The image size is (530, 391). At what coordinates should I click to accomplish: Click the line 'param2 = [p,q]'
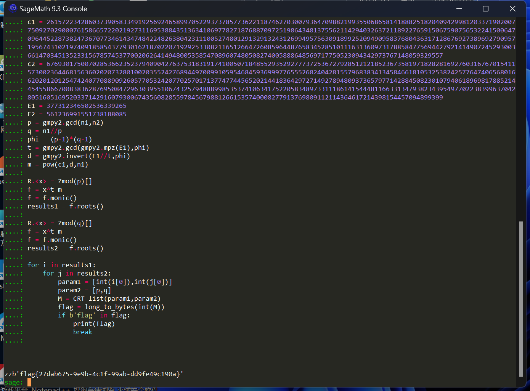point(84,290)
